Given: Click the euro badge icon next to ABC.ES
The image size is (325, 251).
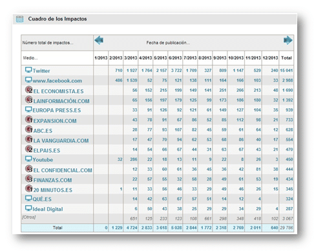Looking at the screenshot, I should coord(28,129).
